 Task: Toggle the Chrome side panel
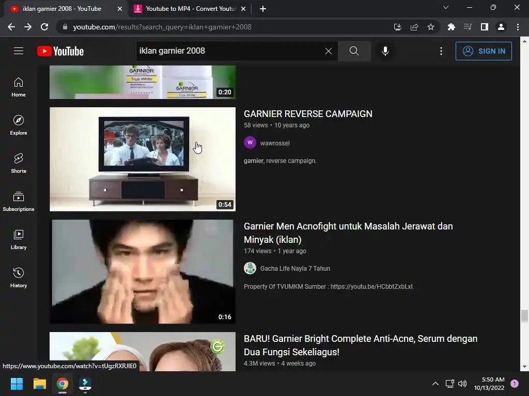tap(485, 27)
